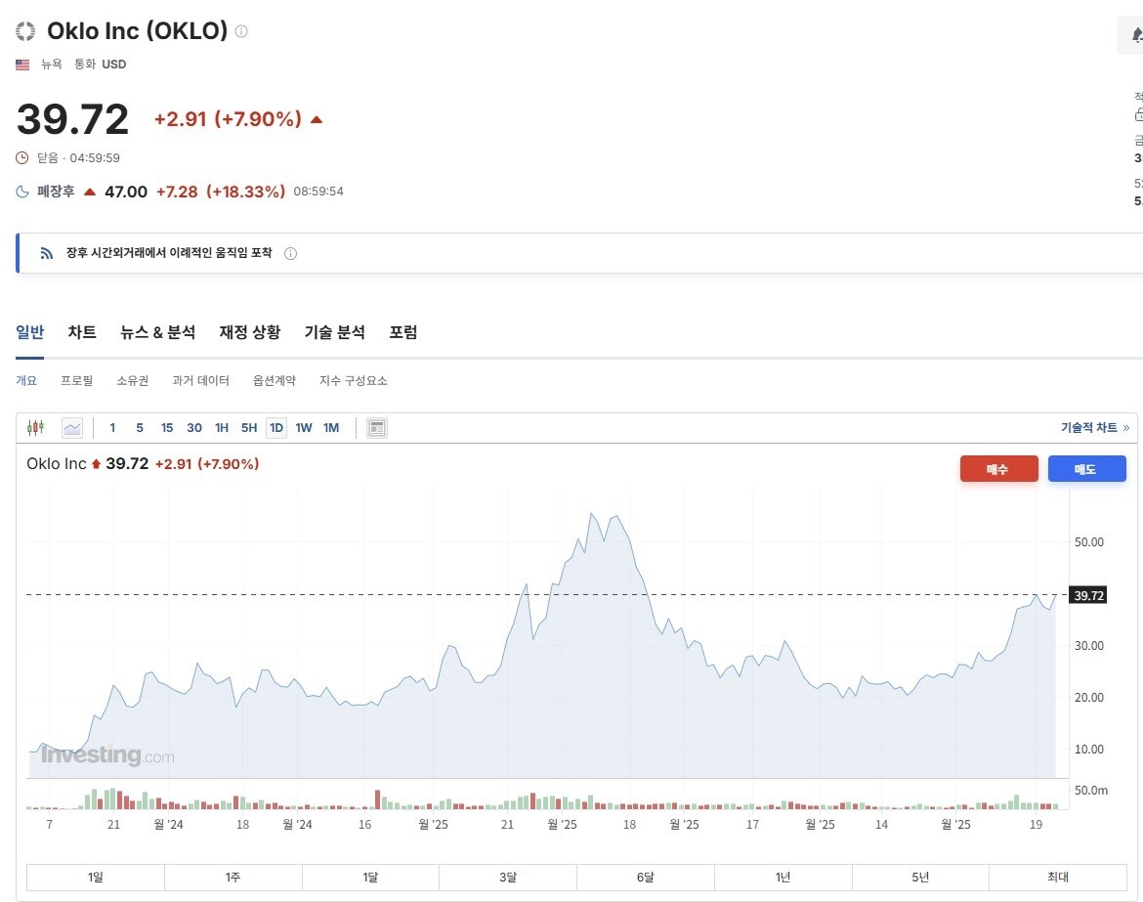Switch to area chart type

72,428
